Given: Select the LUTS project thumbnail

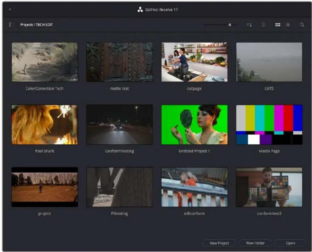Looking at the screenshot, I should point(269,62).
